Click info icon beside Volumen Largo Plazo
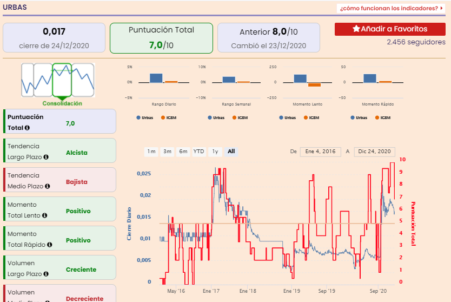The image size is (451, 302). point(46,274)
